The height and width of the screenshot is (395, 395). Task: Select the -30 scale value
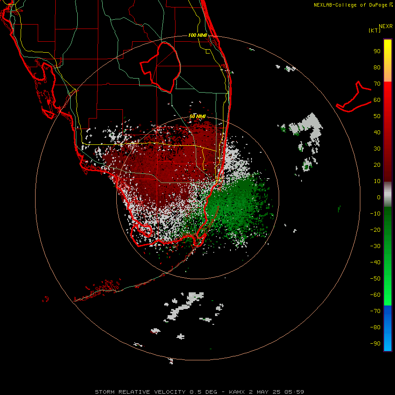(x=375, y=246)
